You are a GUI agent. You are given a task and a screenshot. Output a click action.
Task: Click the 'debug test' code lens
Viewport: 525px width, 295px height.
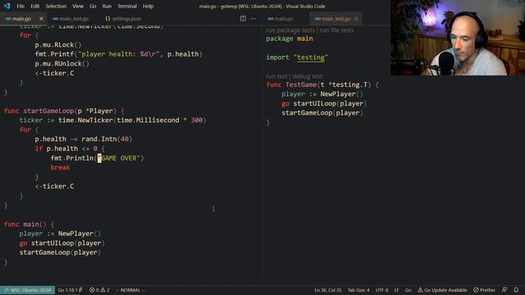(307, 76)
